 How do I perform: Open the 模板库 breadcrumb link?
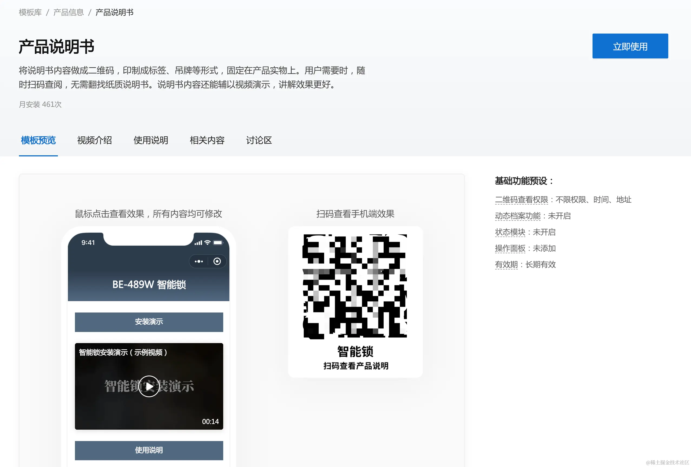(30, 12)
